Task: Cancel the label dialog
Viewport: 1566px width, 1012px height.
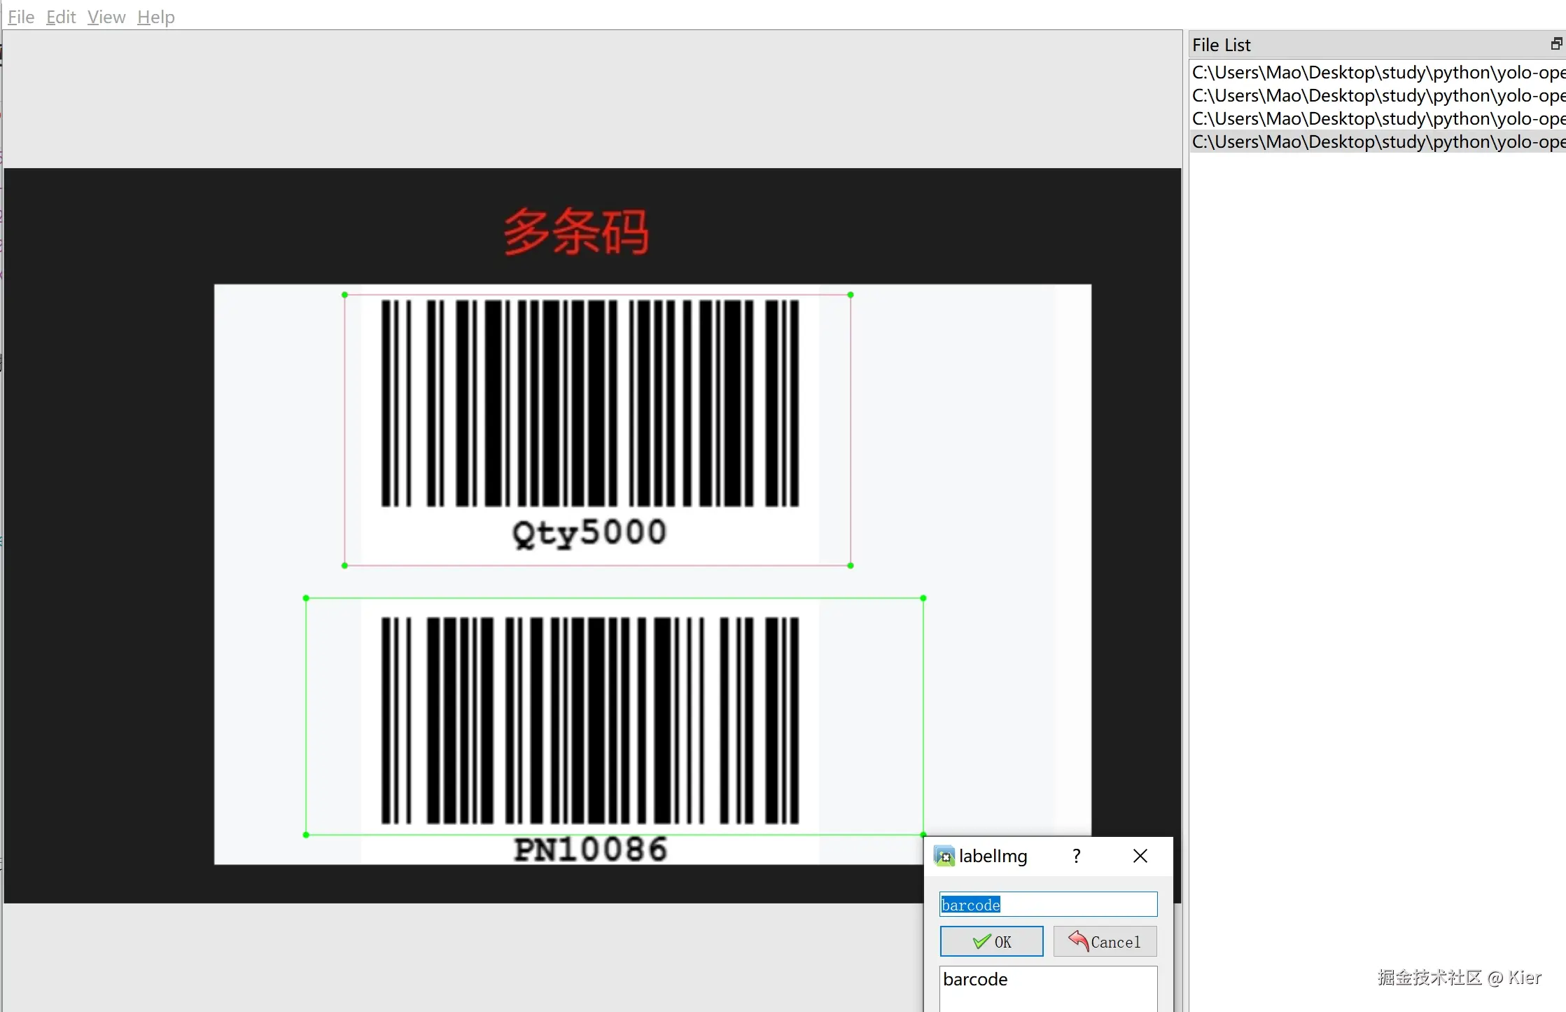Action: pyautogui.click(x=1105, y=941)
